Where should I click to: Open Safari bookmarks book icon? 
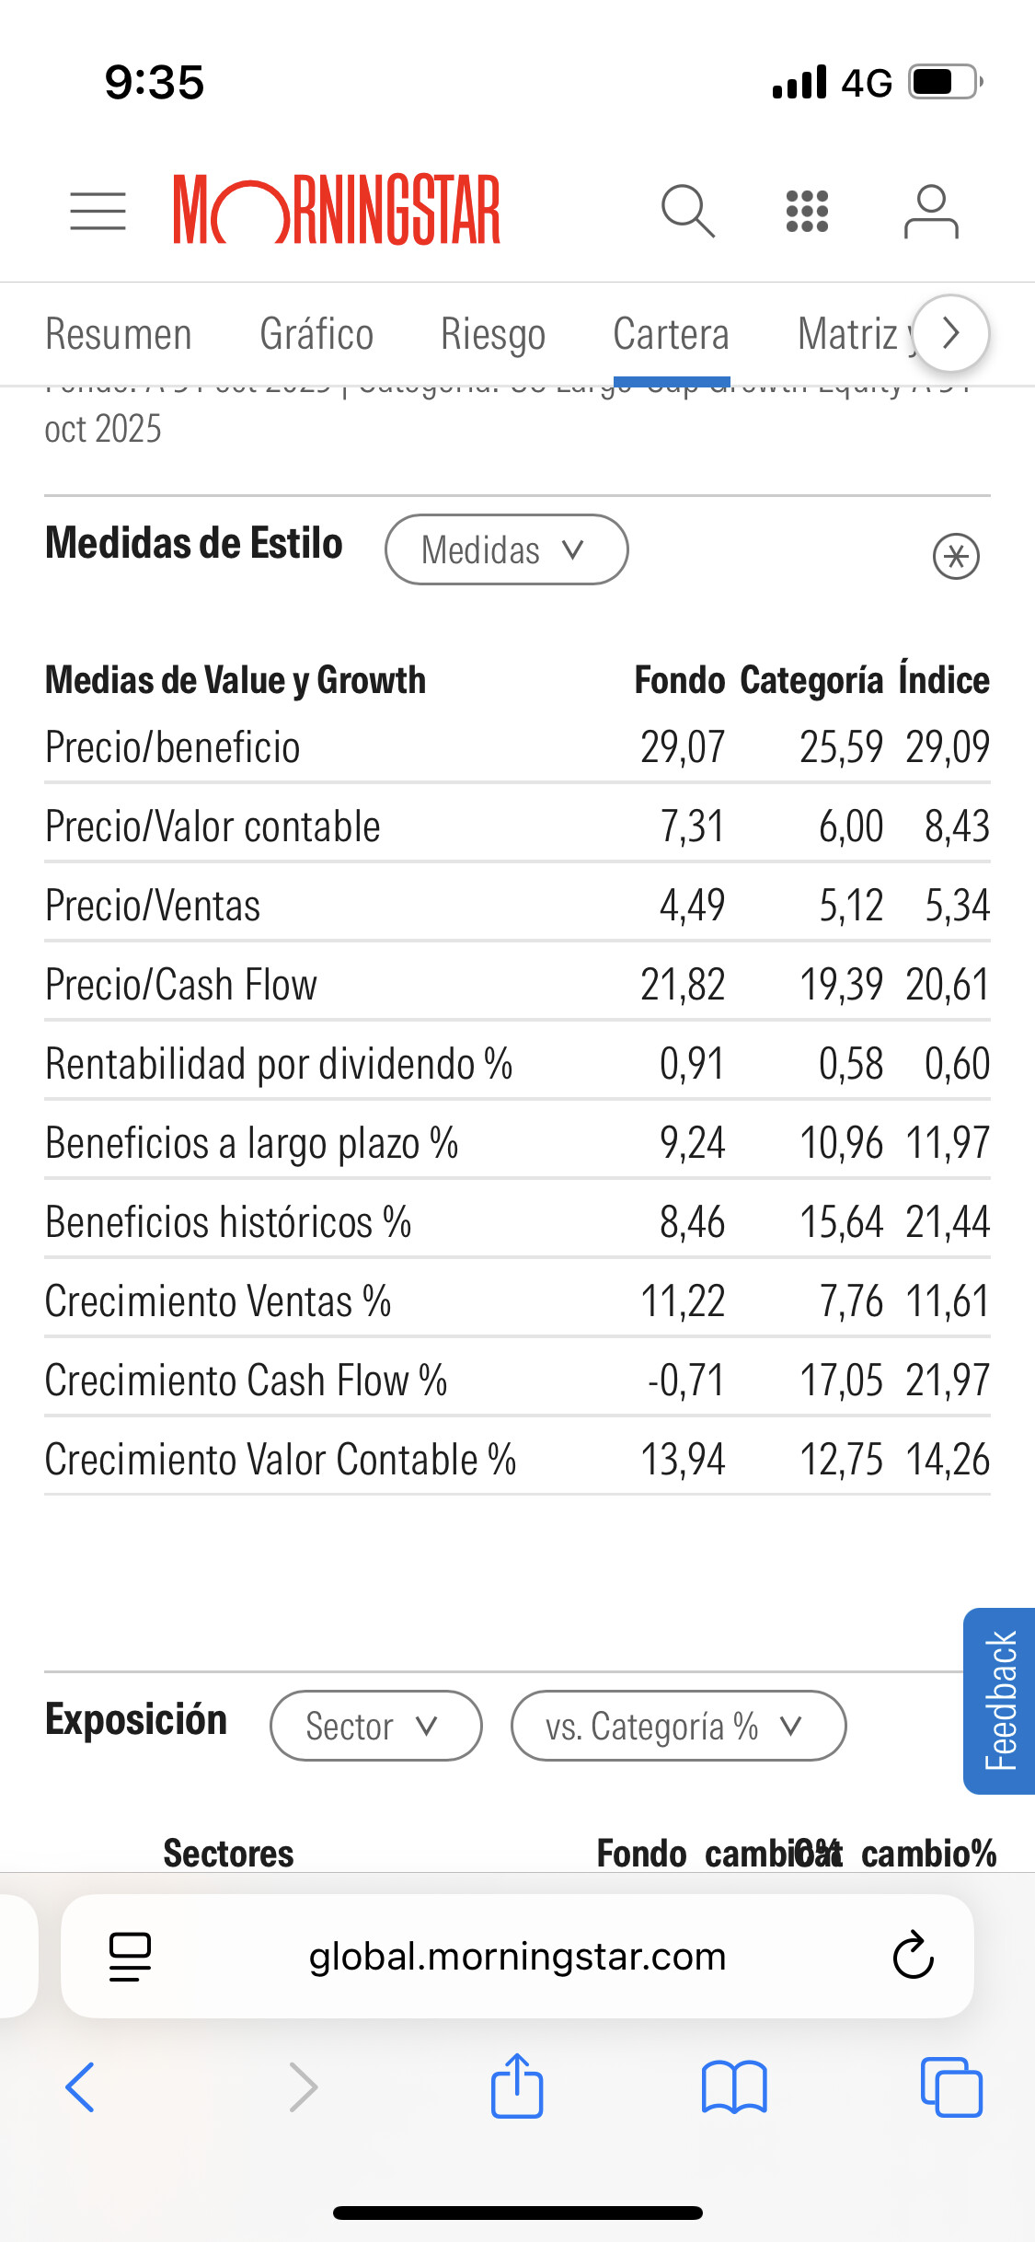(733, 2086)
